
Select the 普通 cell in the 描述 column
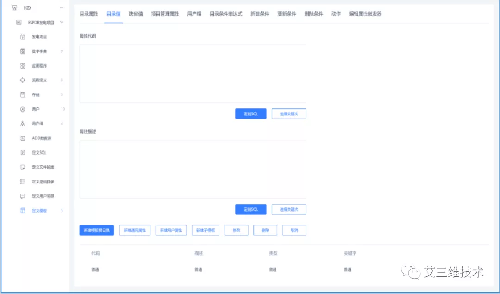[x=198, y=269]
